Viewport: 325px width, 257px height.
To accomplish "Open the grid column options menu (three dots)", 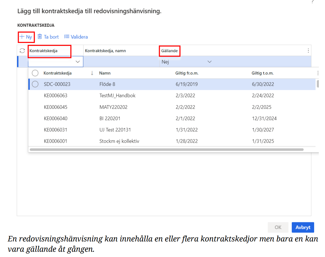I will [308, 51].
